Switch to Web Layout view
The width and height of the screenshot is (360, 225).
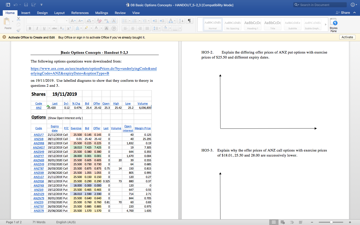pyautogui.click(x=283, y=222)
